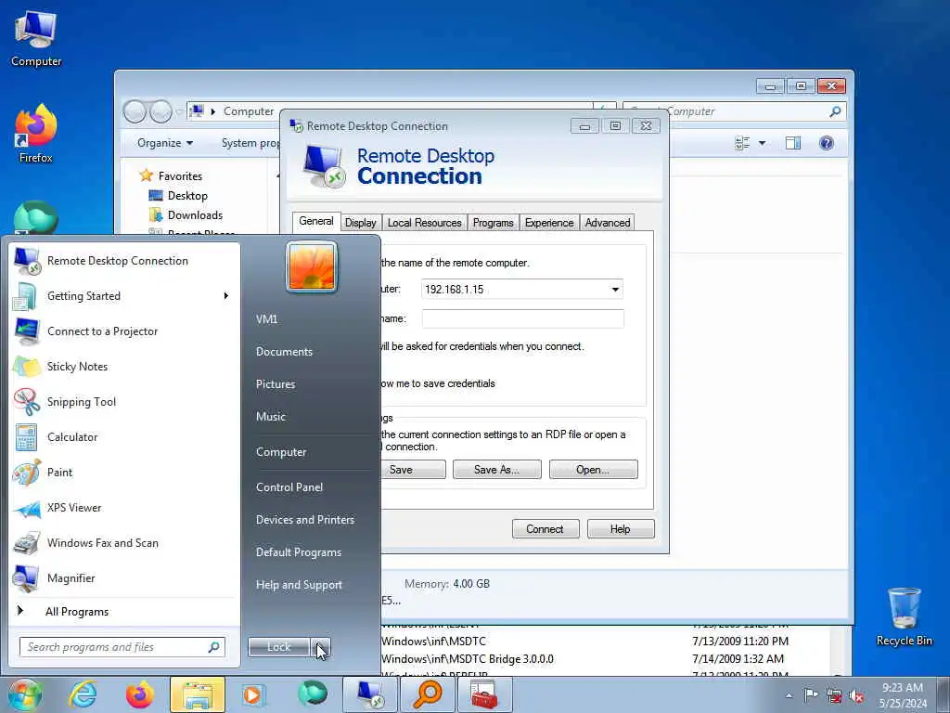Click the Search programs and files box
The width and height of the screenshot is (950, 713).
[122, 647]
